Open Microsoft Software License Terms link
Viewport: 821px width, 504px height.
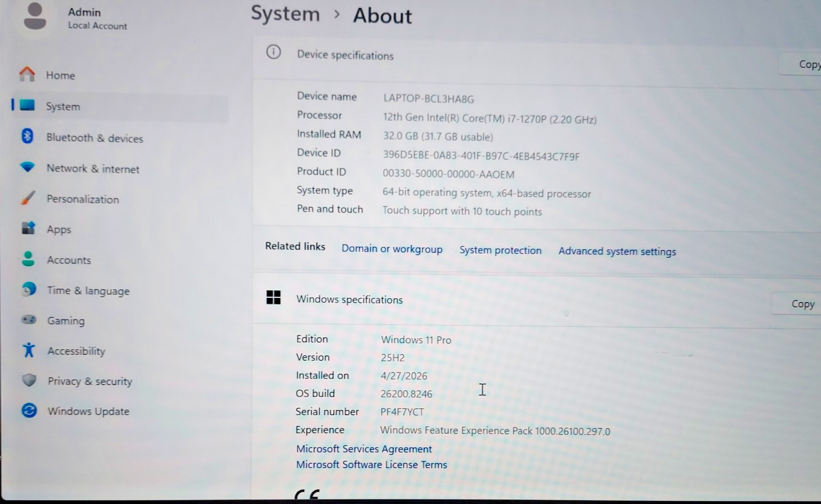click(372, 465)
